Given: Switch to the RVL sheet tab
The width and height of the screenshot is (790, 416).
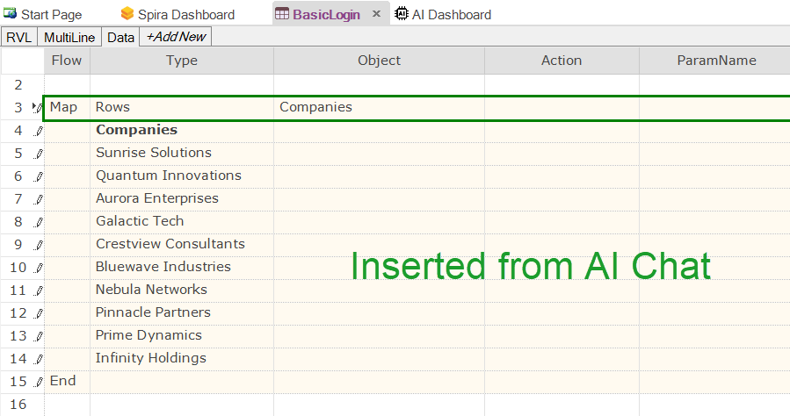Looking at the screenshot, I should tap(18, 37).
